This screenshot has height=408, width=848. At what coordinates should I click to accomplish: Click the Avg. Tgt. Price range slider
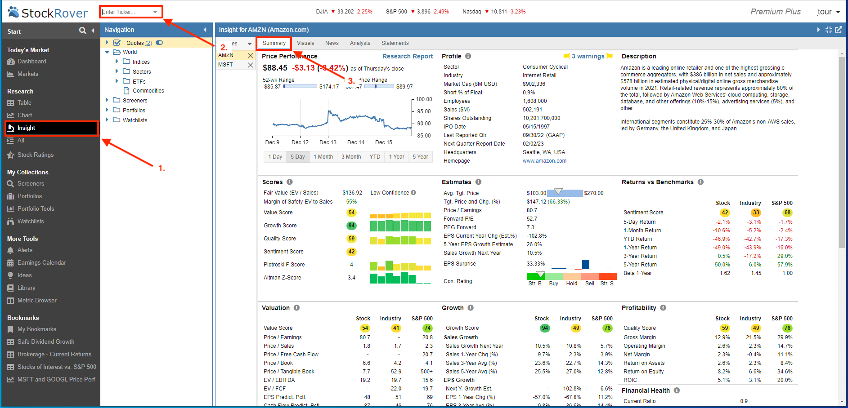click(565, 193)
